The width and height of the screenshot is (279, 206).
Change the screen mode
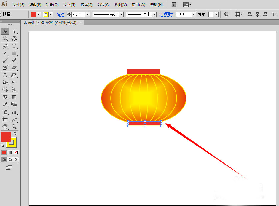click(9, 167)
